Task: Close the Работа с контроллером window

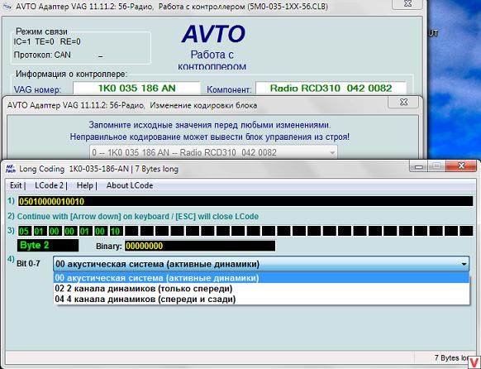Action: coord(407,3)
